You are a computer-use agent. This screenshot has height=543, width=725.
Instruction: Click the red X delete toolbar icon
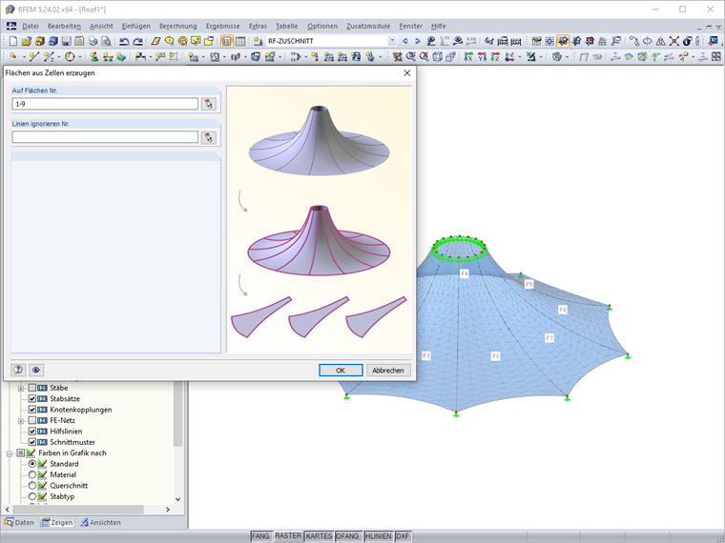[x=674, y=41]
